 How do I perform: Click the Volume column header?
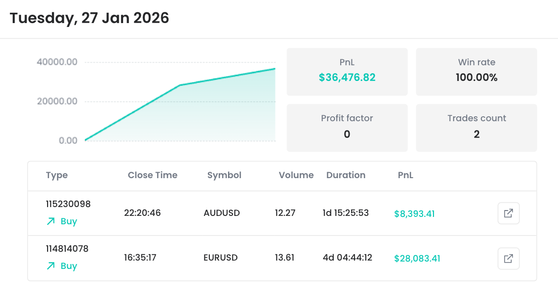(x=296, y=175)
